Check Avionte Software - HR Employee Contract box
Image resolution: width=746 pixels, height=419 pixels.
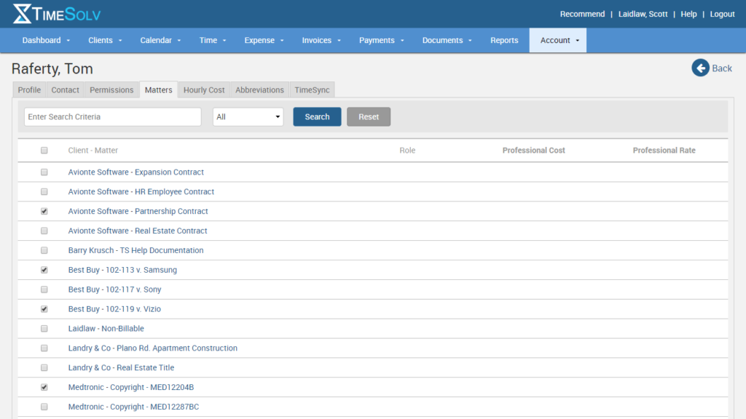coord(44,191)
